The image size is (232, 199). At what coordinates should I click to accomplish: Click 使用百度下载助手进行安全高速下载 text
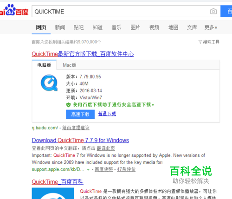coord(113,105)
